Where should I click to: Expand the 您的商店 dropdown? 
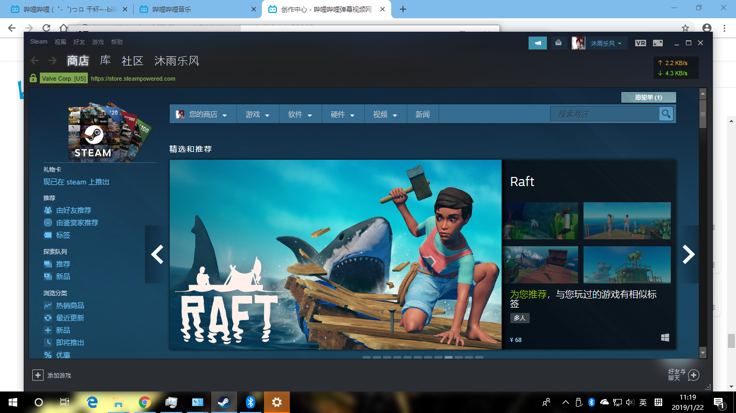(x=204, y=115)
